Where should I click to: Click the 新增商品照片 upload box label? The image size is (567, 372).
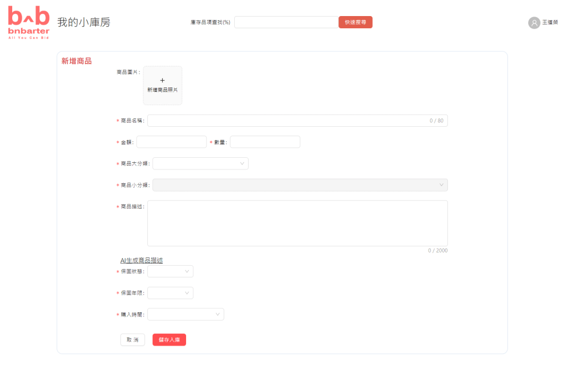tap(162, 90)
